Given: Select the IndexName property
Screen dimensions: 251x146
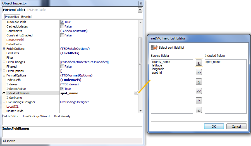Looking at the screenshot, I should [14, 98].
